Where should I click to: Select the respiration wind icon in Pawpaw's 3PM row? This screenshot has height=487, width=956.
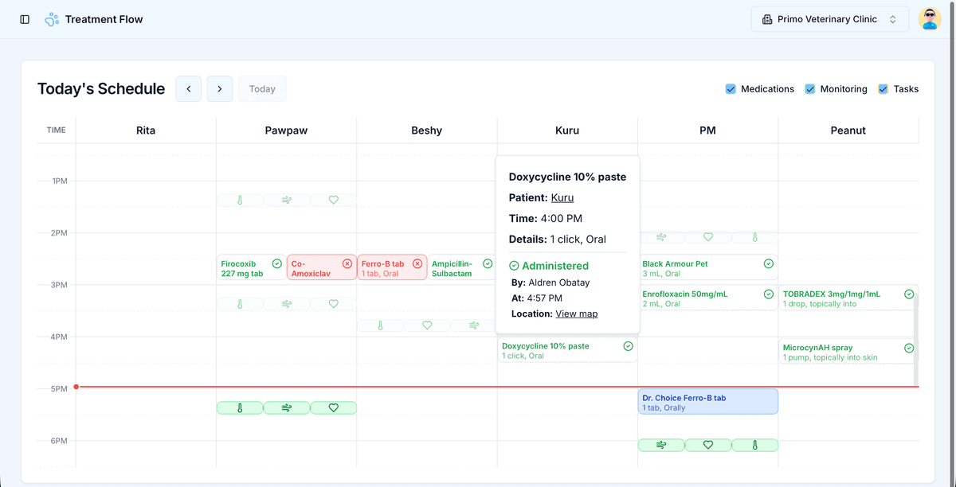286,303
